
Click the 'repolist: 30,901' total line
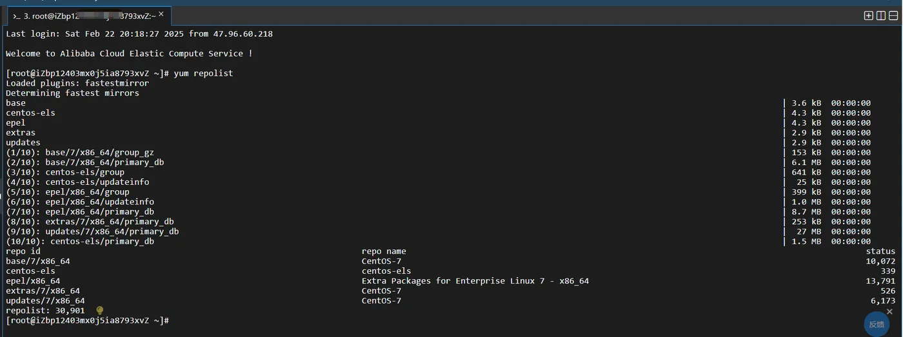pyautogui.click(x=45, y=311)
